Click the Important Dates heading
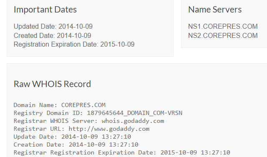 tap(45, 10)
